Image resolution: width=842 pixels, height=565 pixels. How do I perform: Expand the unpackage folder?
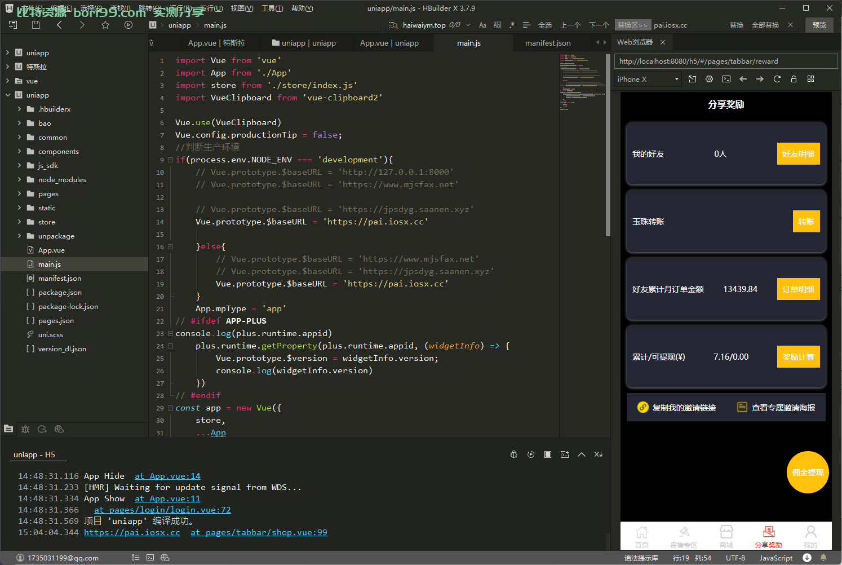[20, 236]
